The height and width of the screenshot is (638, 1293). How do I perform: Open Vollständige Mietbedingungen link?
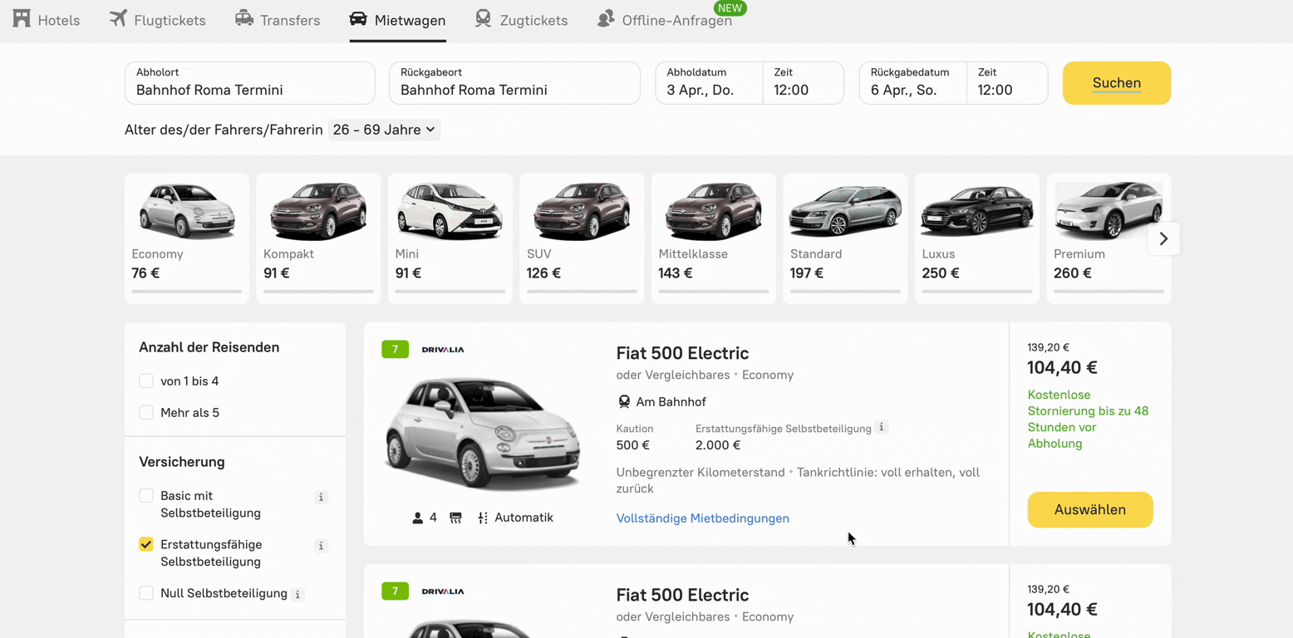(702, 518)
